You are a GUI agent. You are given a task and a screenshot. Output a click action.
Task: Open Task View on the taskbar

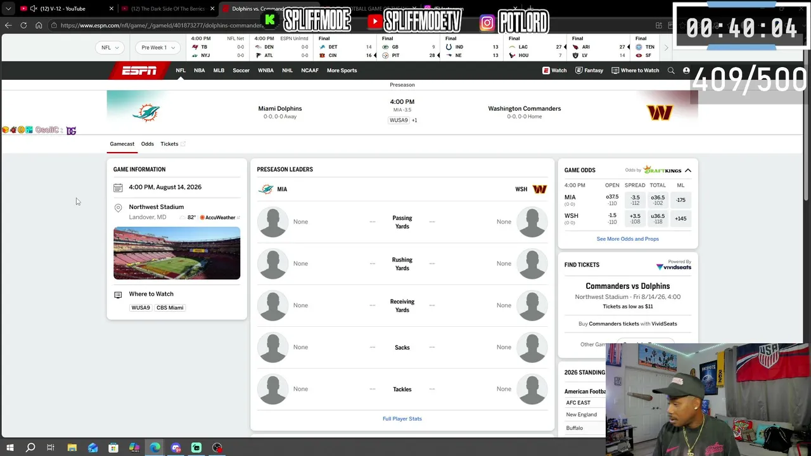click(x=51, y=448)
